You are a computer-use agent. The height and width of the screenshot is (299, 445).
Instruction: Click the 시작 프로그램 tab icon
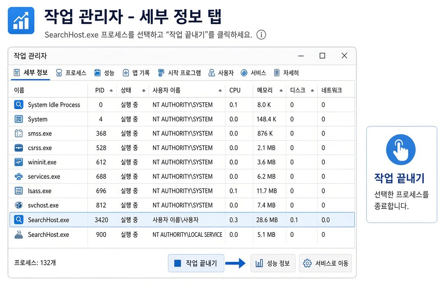click(x=161, y=73)
